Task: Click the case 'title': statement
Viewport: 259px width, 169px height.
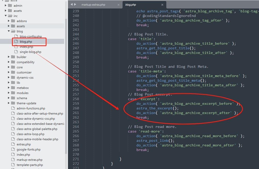Action: 142,39
